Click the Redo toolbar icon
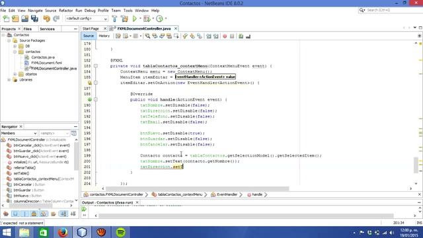The height and width of the screenshot is (238, 423). pyautogui.click(x=56, y=19)
